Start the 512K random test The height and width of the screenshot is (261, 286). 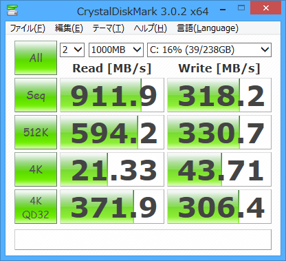click(36, 132)
